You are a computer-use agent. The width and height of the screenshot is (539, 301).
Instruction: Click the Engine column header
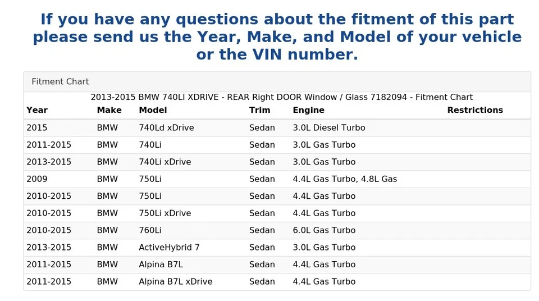pyautogui.click(x=308, y=110)
